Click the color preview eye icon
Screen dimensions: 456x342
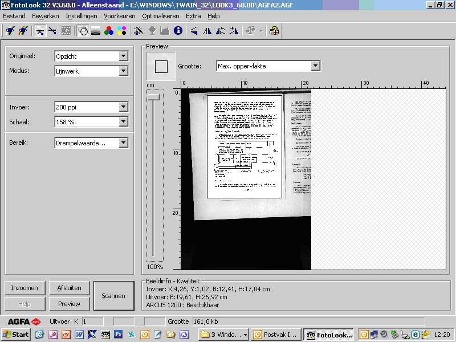pos(138,31)
